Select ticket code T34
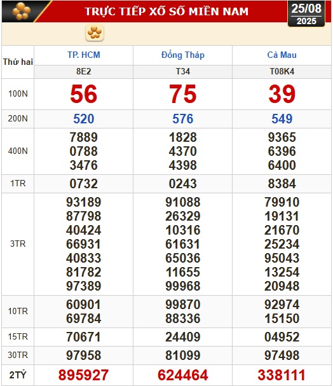 pyautogui.click(x=183, y=72)
